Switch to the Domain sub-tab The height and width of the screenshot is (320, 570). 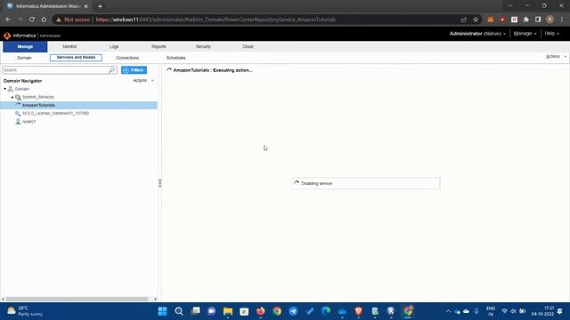click(x=24, y=58)
